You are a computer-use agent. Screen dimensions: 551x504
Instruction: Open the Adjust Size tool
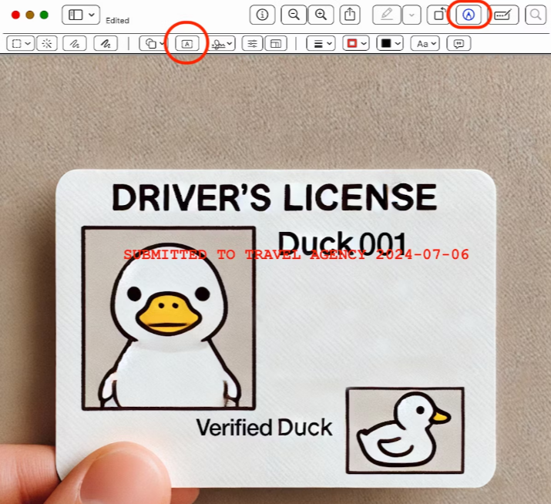coord(276,44)
